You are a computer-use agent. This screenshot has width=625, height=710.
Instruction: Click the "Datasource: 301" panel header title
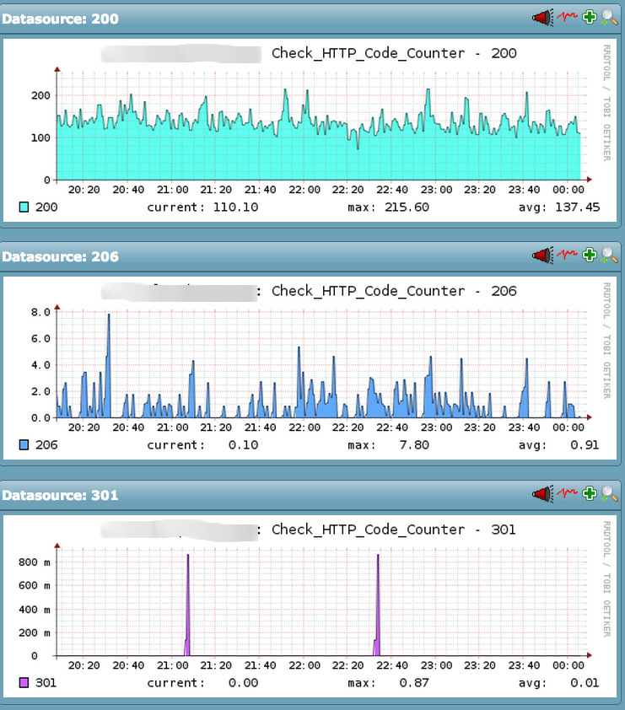coord(60,495)
